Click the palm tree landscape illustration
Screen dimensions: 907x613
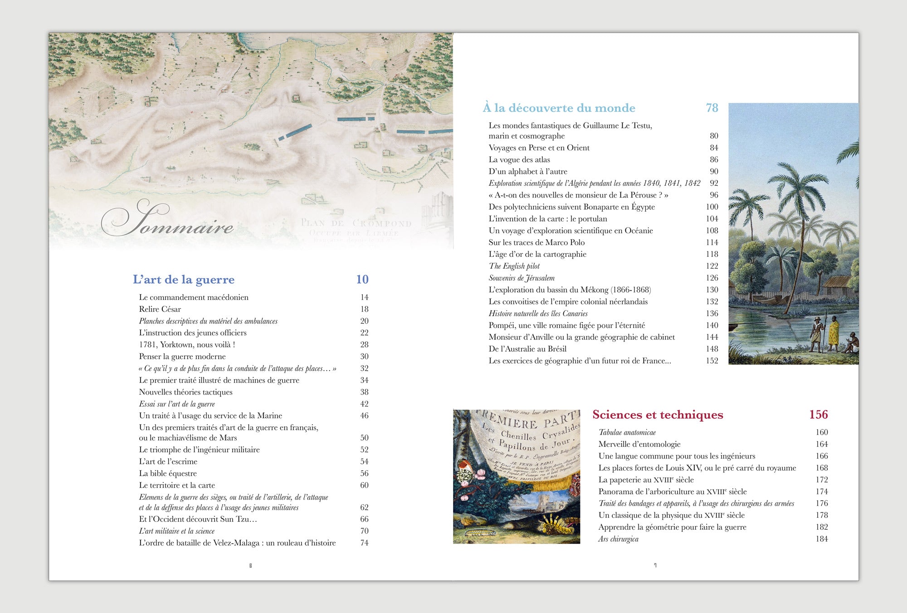793,234
